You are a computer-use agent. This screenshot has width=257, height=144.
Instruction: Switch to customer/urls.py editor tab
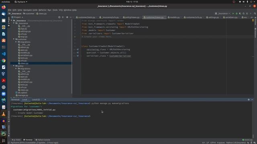[194, 17]
